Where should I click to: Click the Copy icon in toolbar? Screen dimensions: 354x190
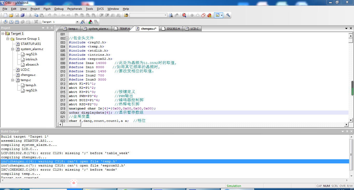pos(36,15)
